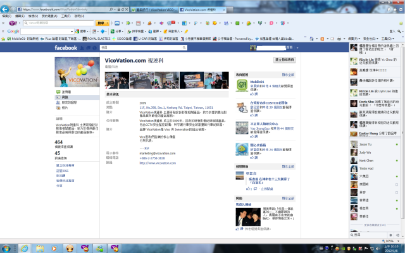Open Windows Media Player on taskbar

[x=54, y=249]
